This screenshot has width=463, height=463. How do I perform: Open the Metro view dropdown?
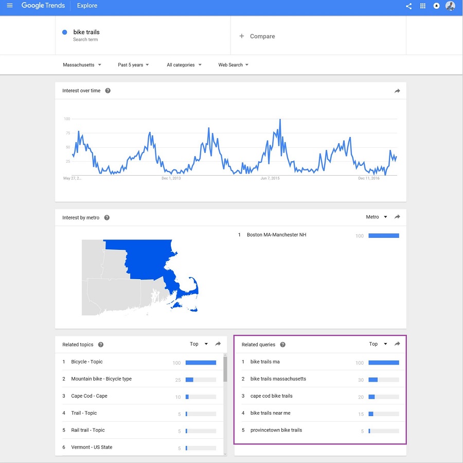(x=376, y=217)
